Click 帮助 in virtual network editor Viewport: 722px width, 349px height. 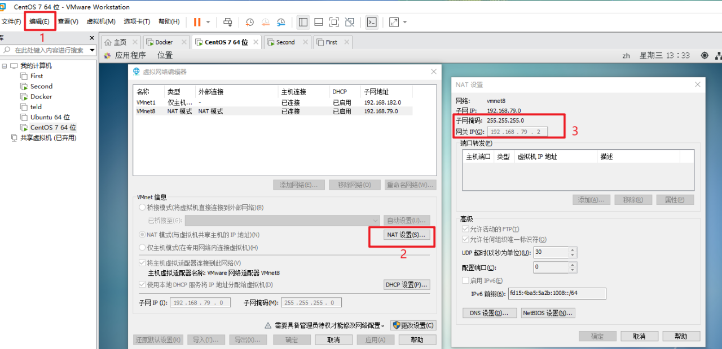pos(417,340)
